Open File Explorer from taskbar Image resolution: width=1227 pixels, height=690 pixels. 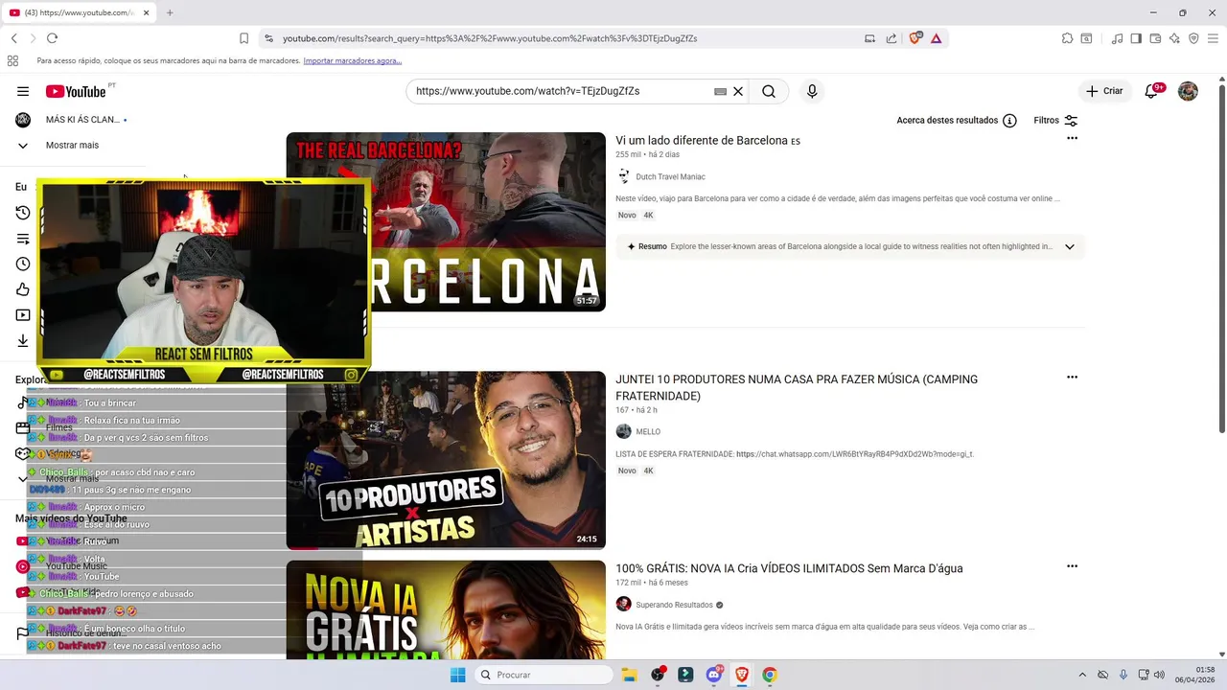click(630, 675)
